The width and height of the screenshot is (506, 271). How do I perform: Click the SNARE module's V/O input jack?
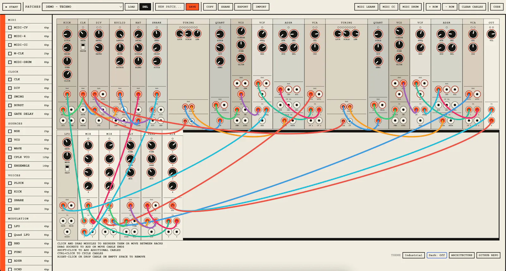(161, 110)
